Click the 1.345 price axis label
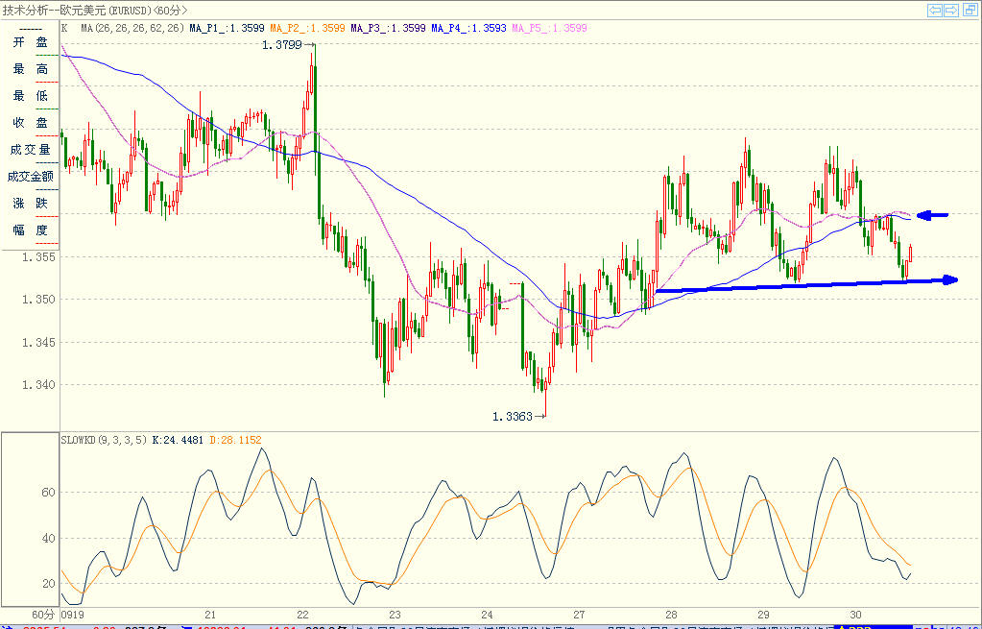This screenshot has height=629, width=982. point(38,343)
